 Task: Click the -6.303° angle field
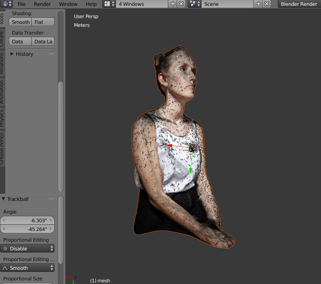[27, 220]
